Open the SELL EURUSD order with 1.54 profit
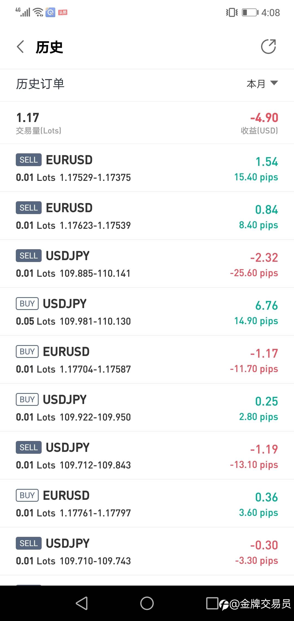The height and width of the screenshot is (621, 294). click(x=147, y=168)
